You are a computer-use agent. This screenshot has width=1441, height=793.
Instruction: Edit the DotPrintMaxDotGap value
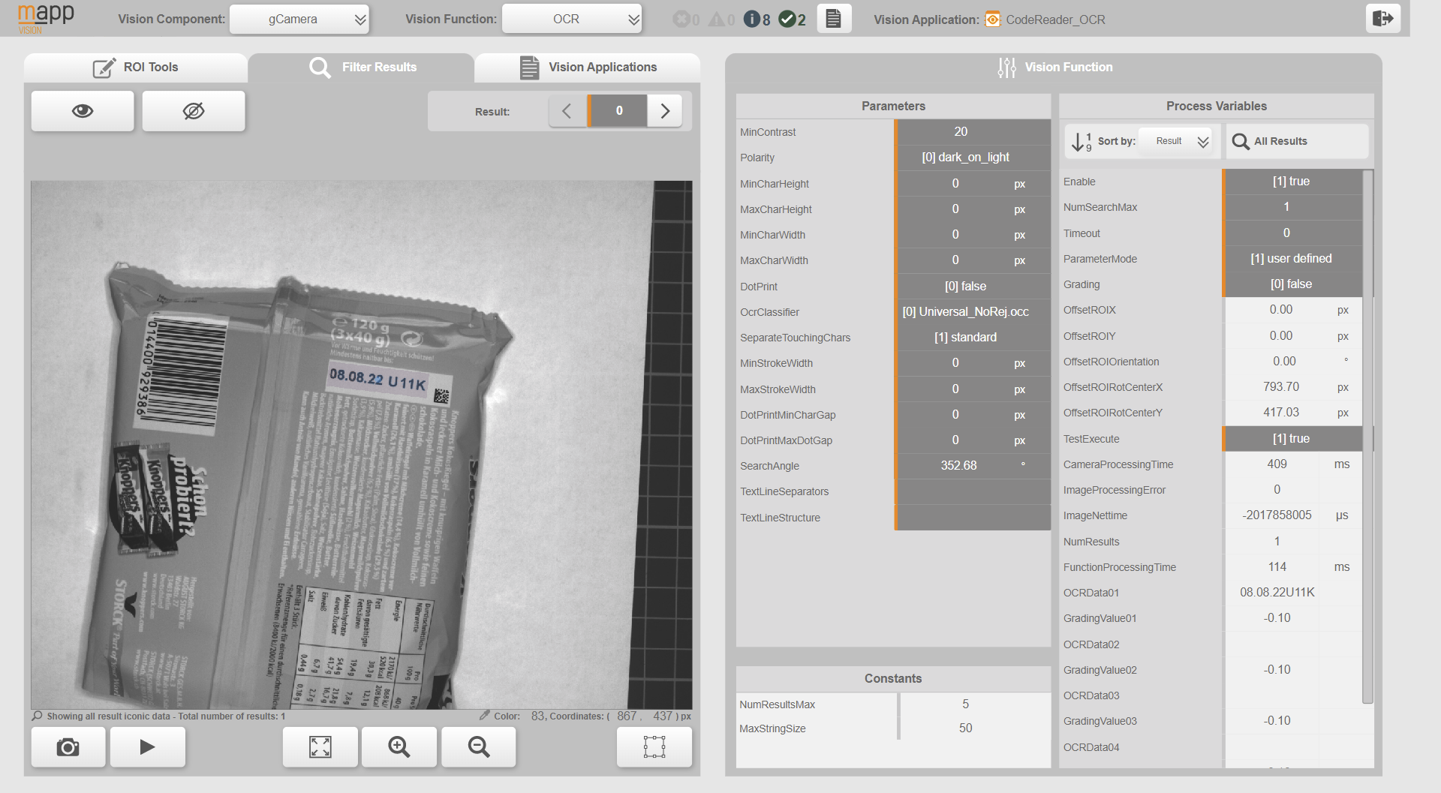tap(973, 440)
